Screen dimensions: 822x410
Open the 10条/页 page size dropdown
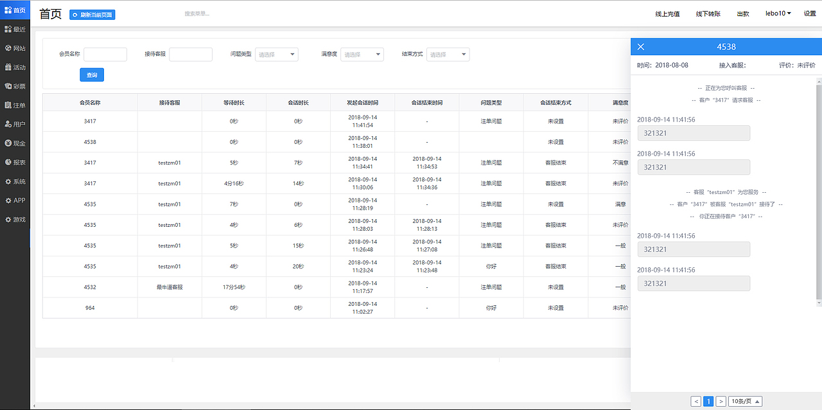pyautogui.click(x=746, y=402)
